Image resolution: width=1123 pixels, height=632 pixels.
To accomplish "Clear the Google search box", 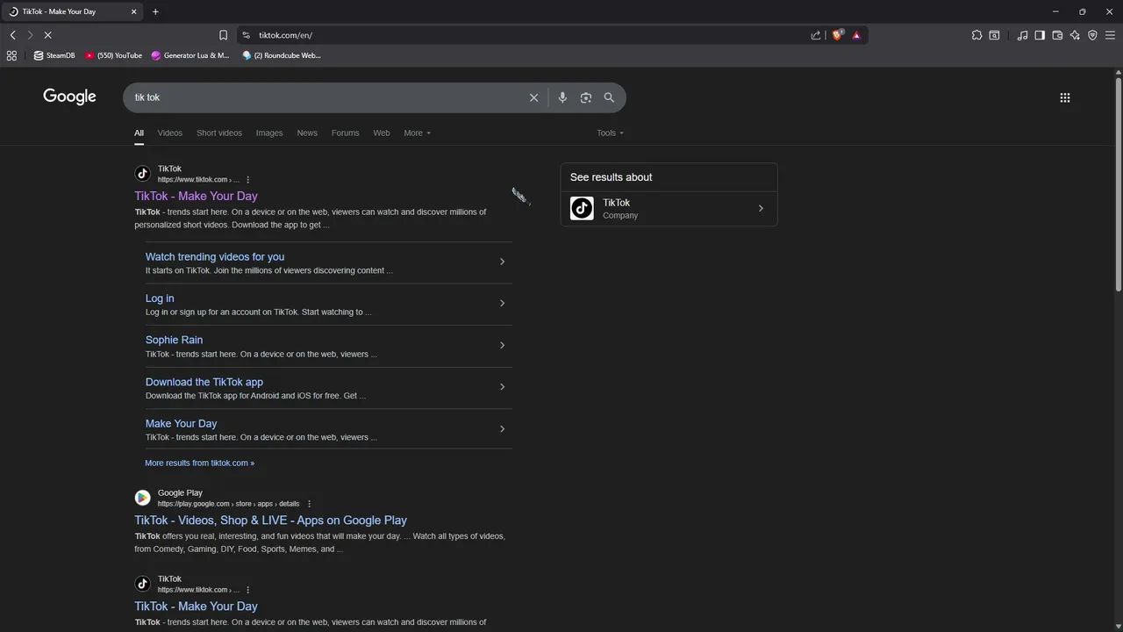I will (x=533, y=97).
